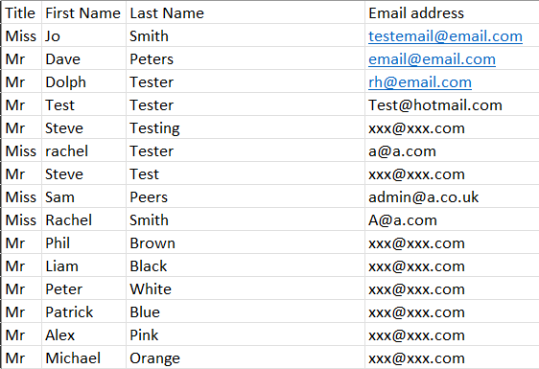Image resolution: width=539 pixels, height=369 pixels.
Task: Click the cell containing Michael
Action: [x=83, y=358]
